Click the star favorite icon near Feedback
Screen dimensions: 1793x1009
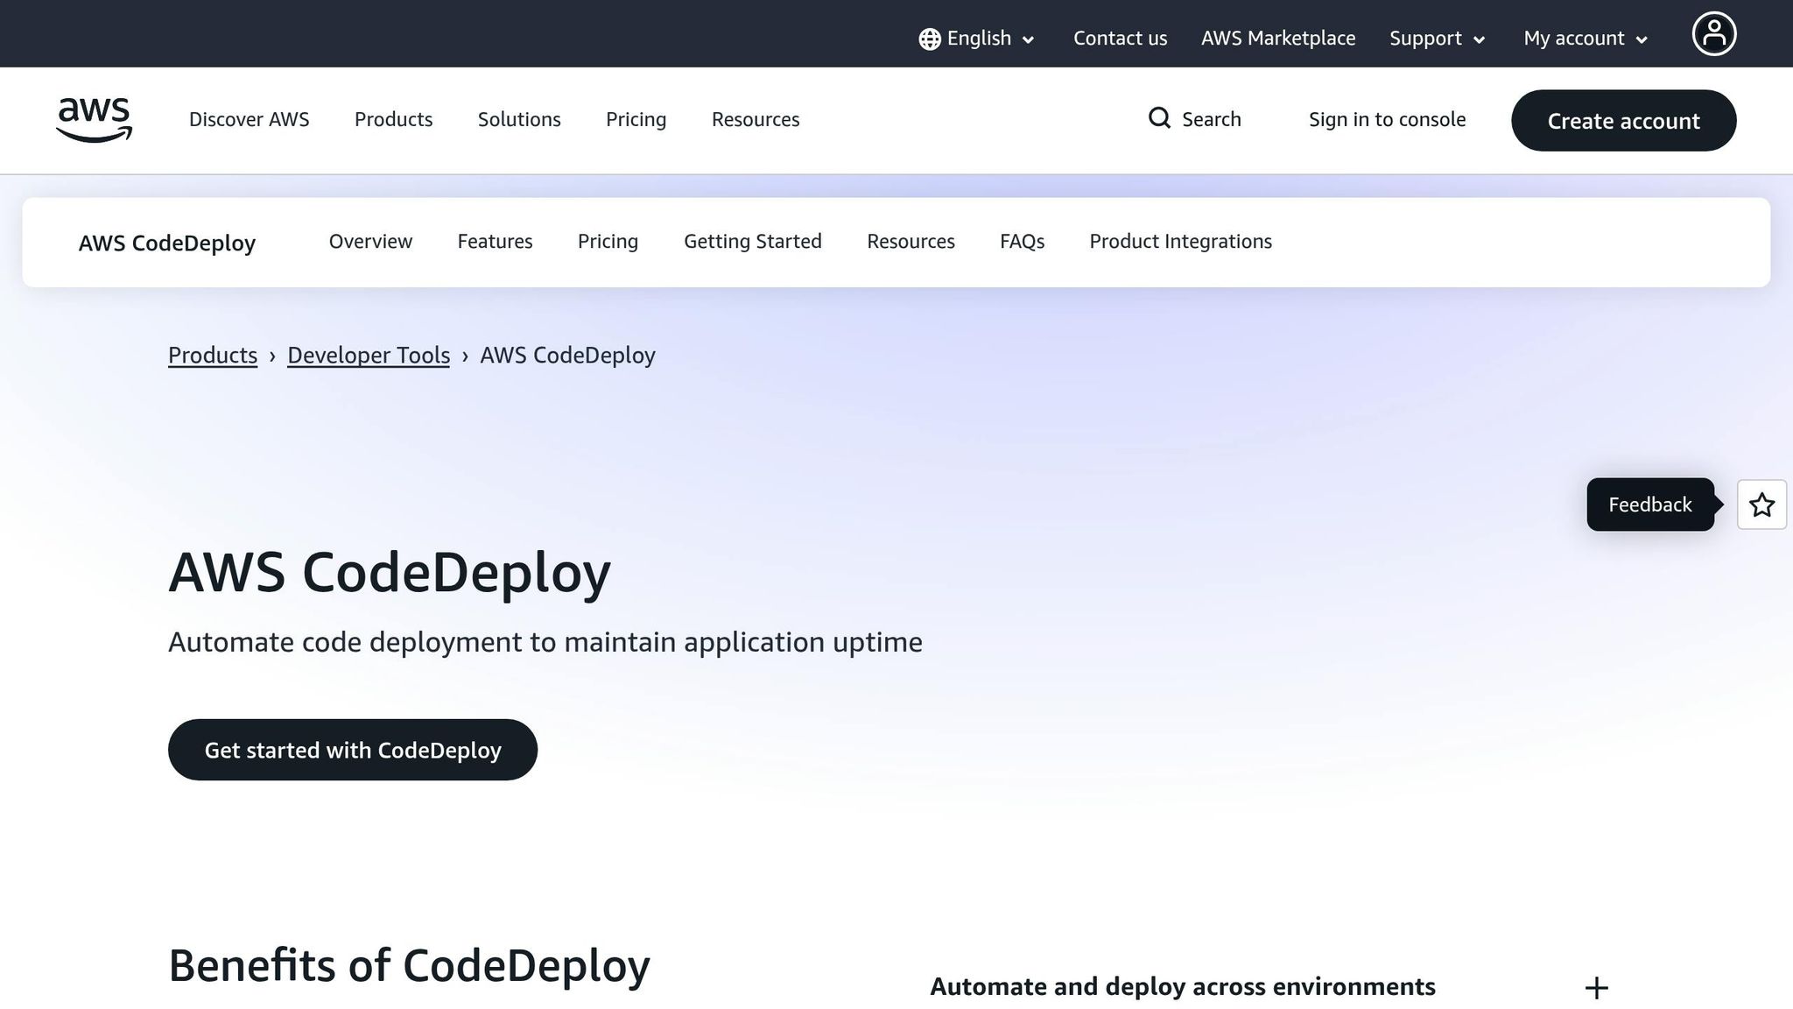tap(1761, 504)
